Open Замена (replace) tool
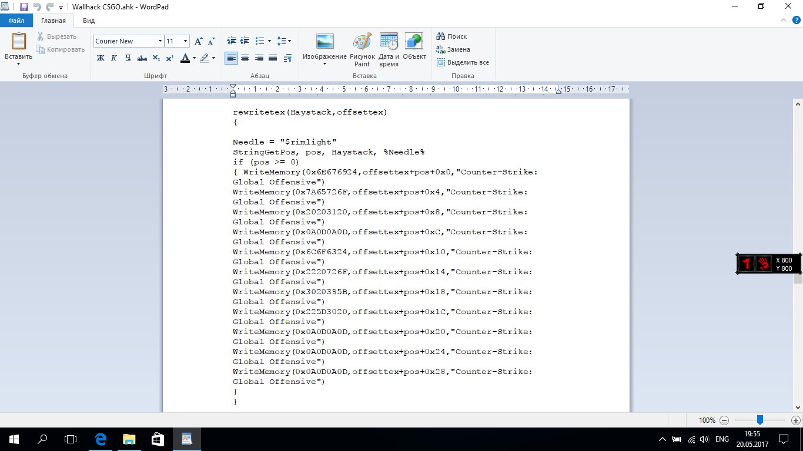803x451 pixels. 453,49
